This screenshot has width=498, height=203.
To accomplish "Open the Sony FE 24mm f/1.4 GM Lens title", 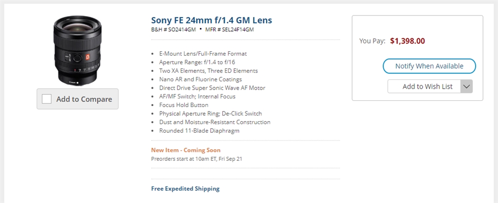I will coord(212,20).
